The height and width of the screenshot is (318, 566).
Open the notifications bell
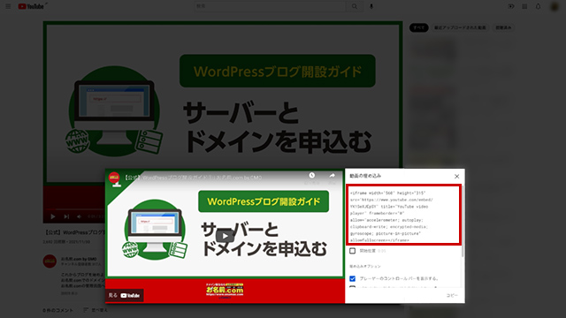click(538, 6)
